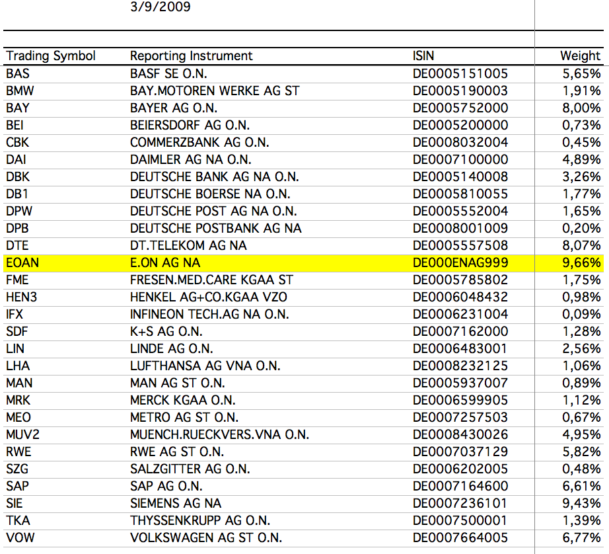Click DEUTSCHE POSTBANK AG NA

[x=216, y=228]
